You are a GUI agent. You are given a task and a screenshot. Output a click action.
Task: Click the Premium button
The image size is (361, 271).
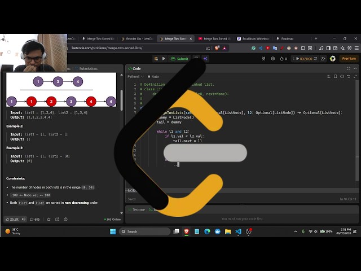349,59
